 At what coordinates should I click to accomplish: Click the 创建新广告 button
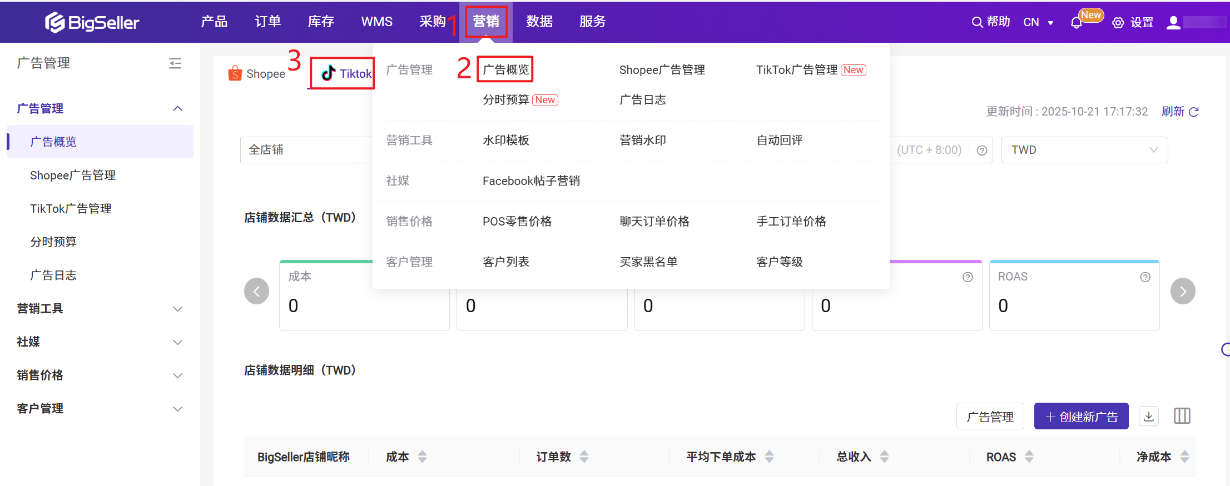(1081, 417)
